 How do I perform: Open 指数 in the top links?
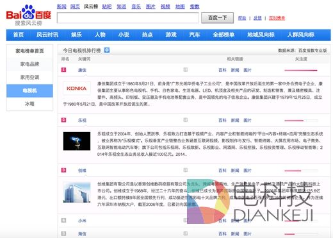(x=195, y=6)
